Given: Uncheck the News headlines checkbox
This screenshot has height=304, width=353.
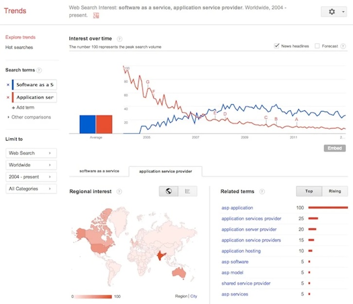Looking at the screenshot, I should click(277, 46).
